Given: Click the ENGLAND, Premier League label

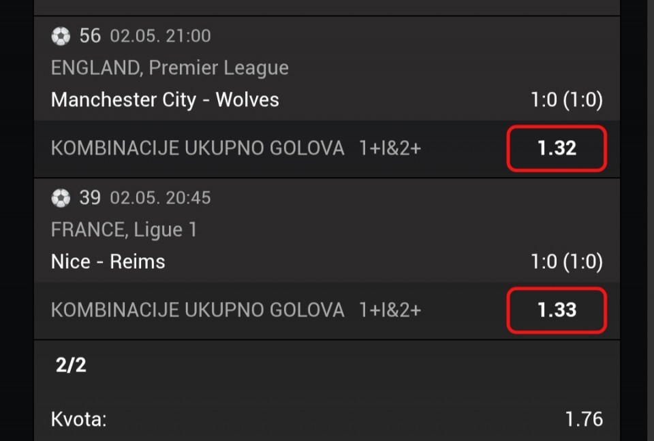Looking at the screenshot, I should coord(170,68).
